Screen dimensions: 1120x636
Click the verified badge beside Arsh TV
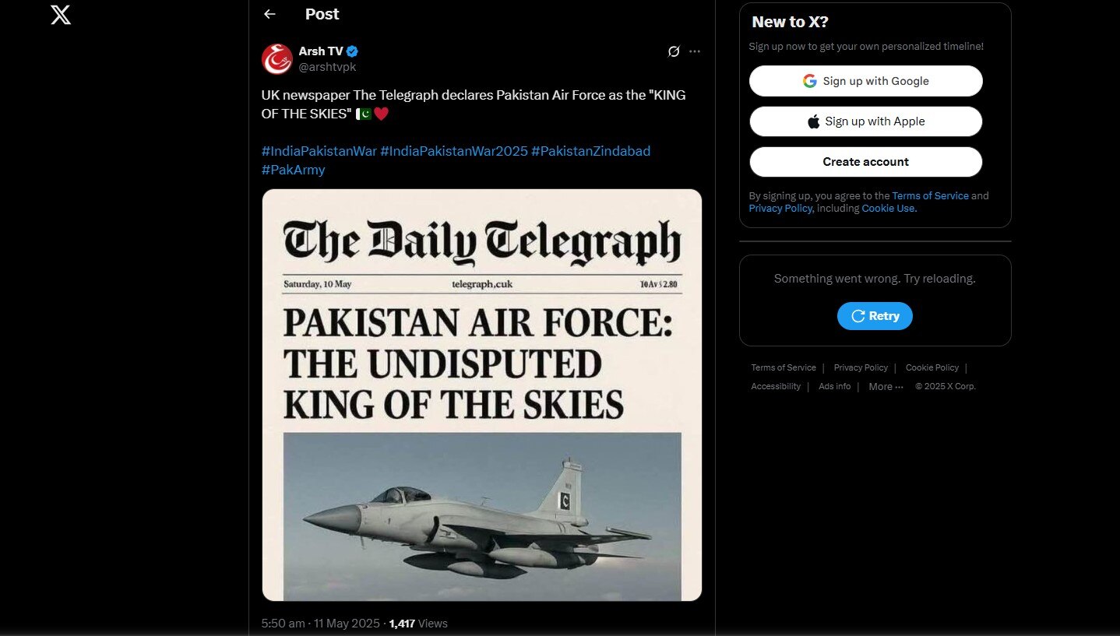pyautogui.click(x=351, y=51)
